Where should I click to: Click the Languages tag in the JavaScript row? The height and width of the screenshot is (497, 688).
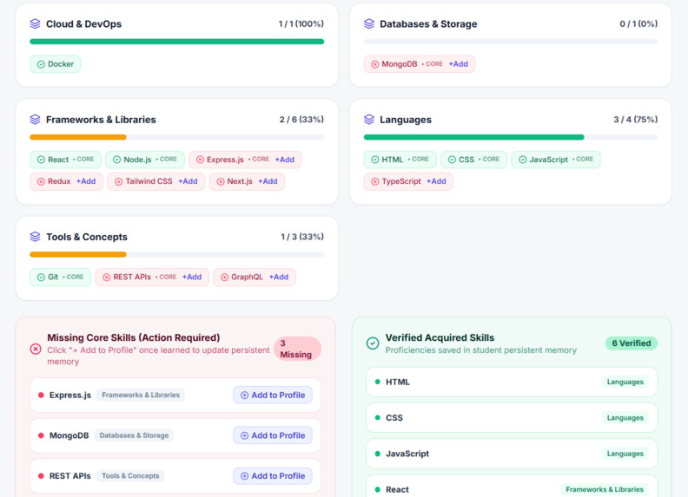point(625,454)
